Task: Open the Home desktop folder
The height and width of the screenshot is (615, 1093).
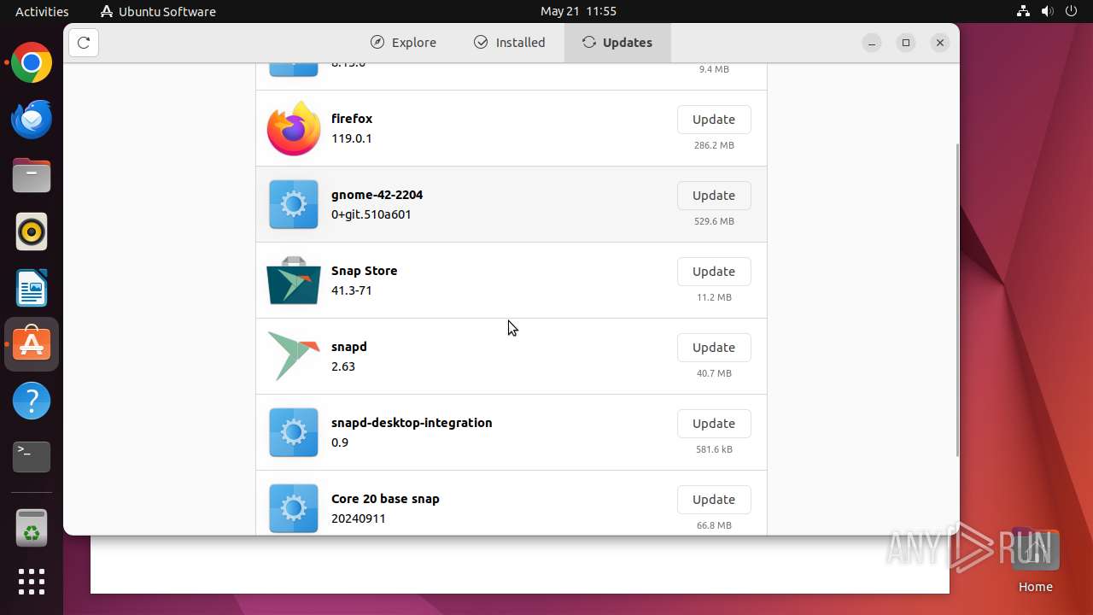Action: (1035, 562)
